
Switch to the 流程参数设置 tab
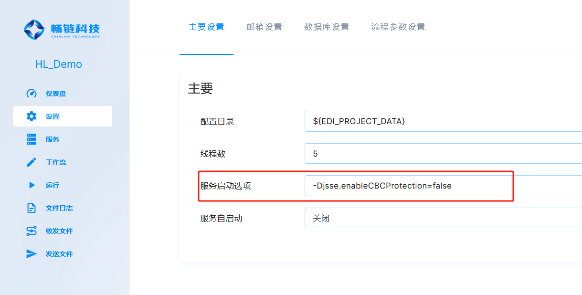[398, 27]
